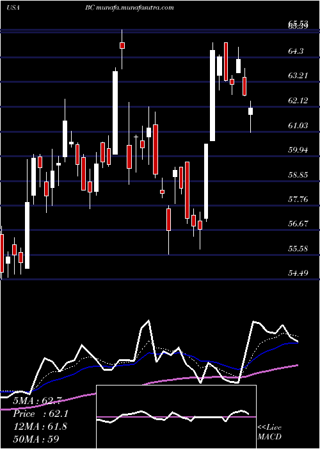The width and height of the screenshot is (320, 449).
Task: Click the '<<Live MACD' label
Action: coord(269,432)
